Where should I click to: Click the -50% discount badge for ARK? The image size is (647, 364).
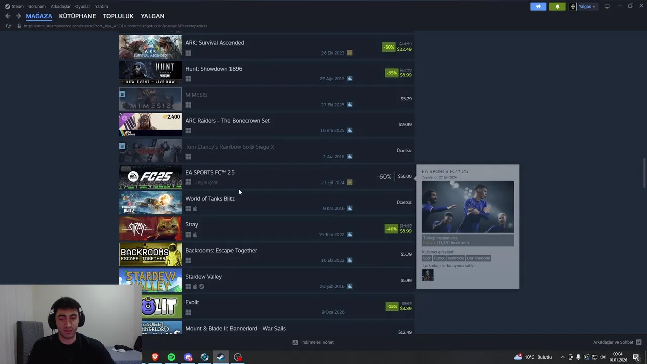coord(388,47)
